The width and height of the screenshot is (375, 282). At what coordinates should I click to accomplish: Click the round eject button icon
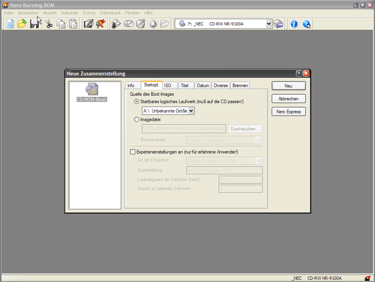click(x=153, y=24)
